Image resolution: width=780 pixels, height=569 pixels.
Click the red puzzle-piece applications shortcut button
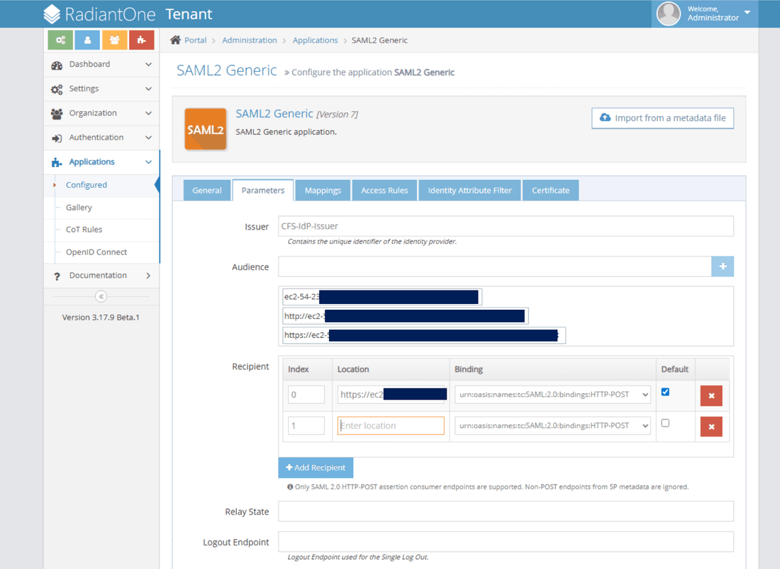tap(142, 40)
